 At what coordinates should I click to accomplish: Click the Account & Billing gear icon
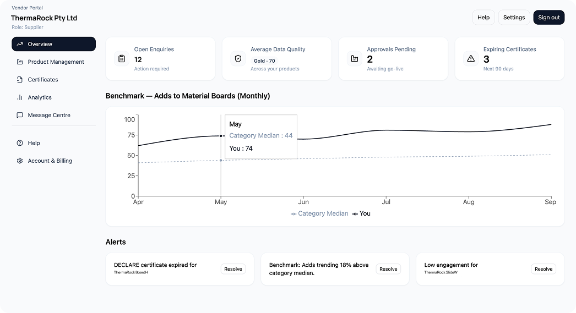click(x=20, y=161)
